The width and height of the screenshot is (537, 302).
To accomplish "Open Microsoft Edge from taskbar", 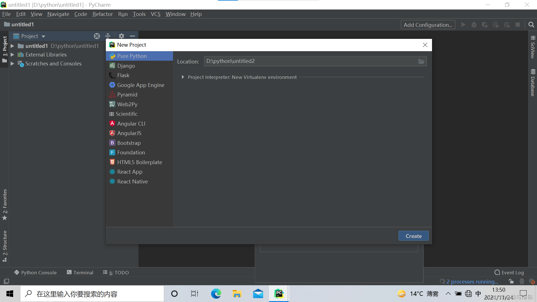I will 216,294.
